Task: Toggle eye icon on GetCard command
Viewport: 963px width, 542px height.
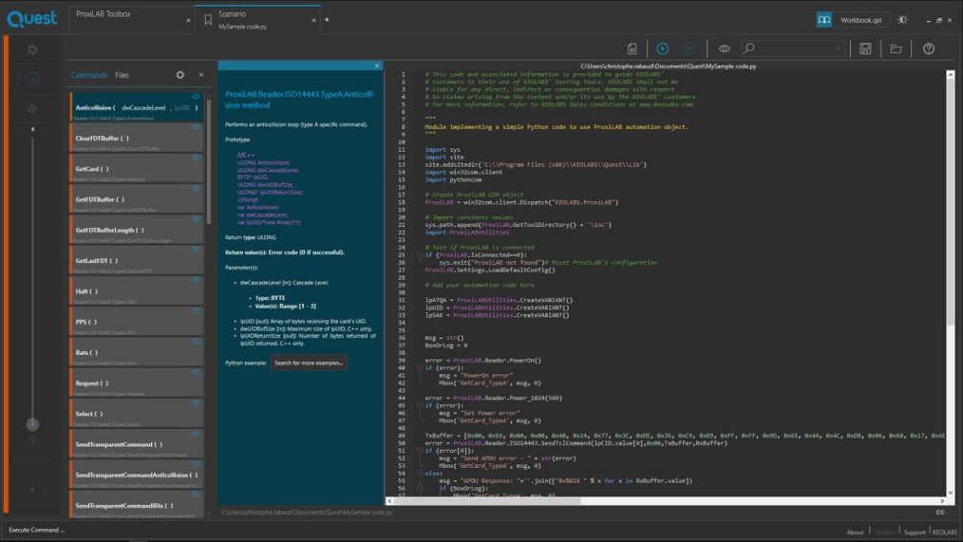Action: pyautogui.click(x=197, y=158)
